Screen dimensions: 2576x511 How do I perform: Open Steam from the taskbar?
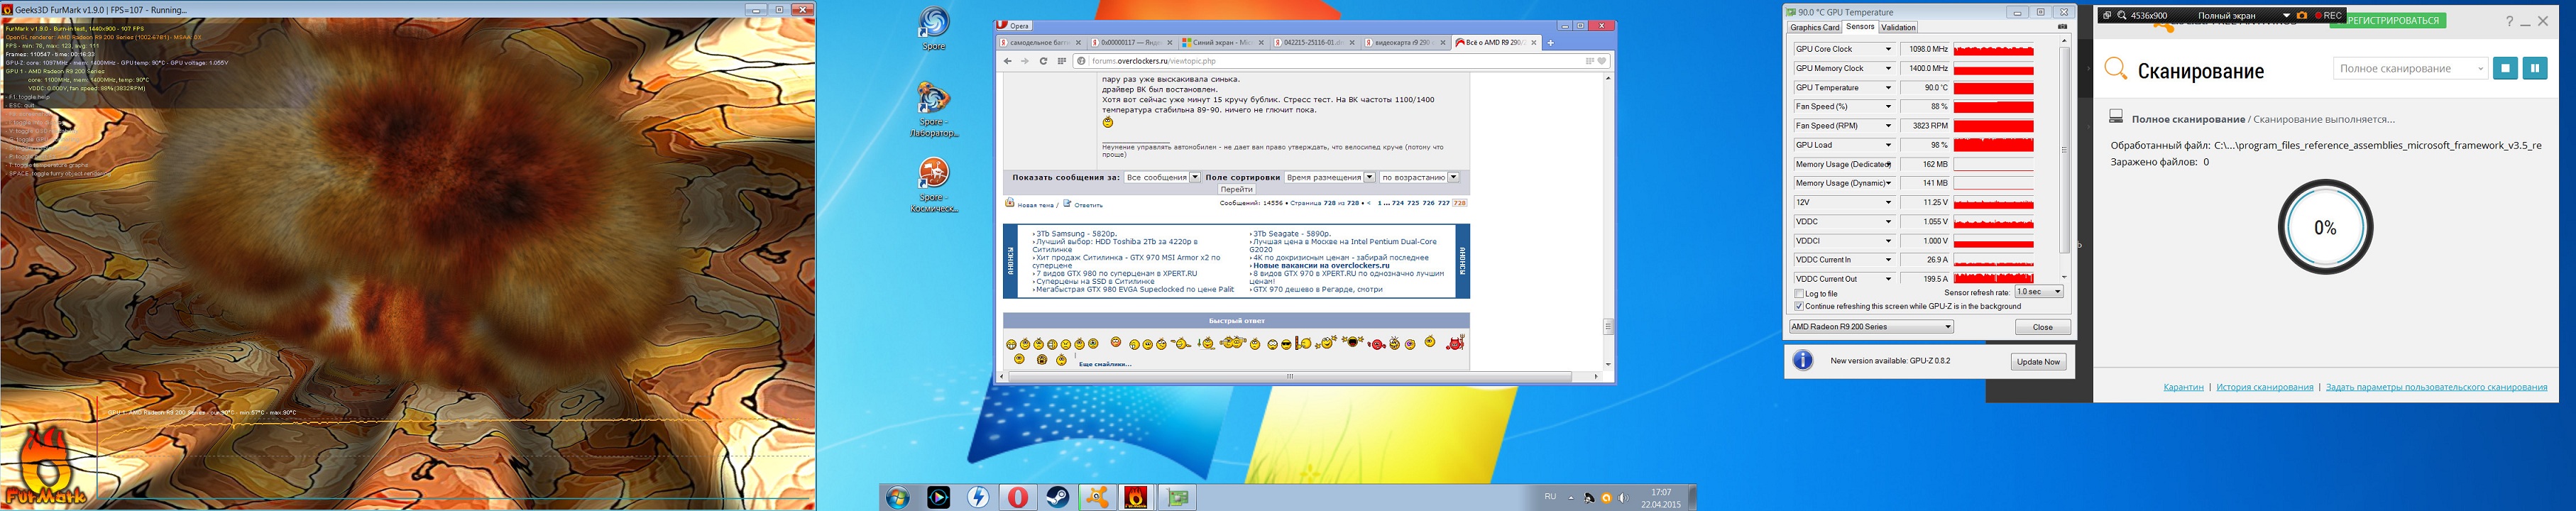[1058, 497]
